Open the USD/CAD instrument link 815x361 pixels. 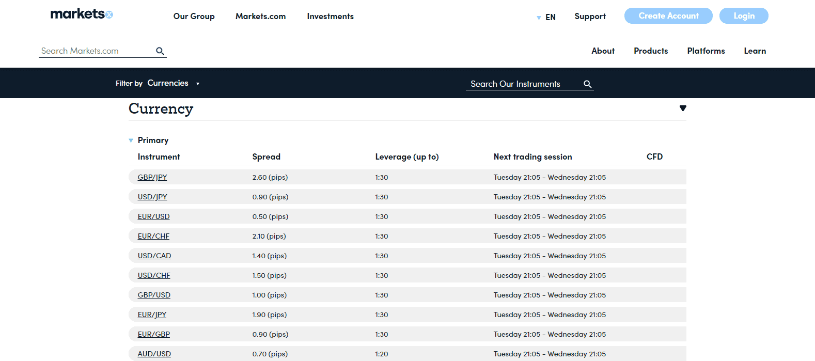coord(154,256)
